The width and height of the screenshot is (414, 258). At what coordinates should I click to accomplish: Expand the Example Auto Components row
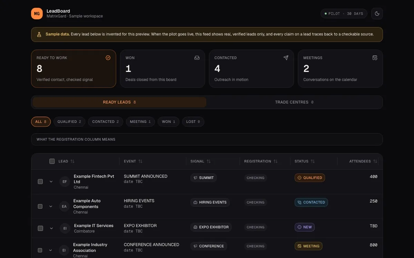coord(51,206)
